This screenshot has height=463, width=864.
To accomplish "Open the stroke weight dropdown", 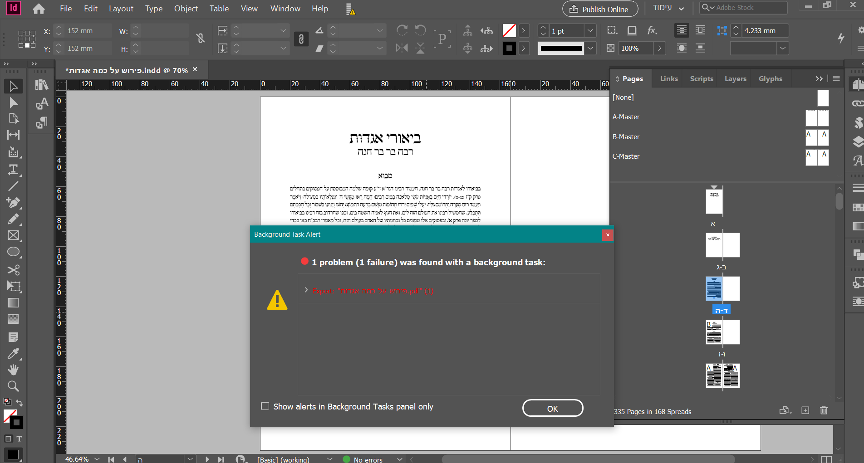I will [x=590, y=30].
